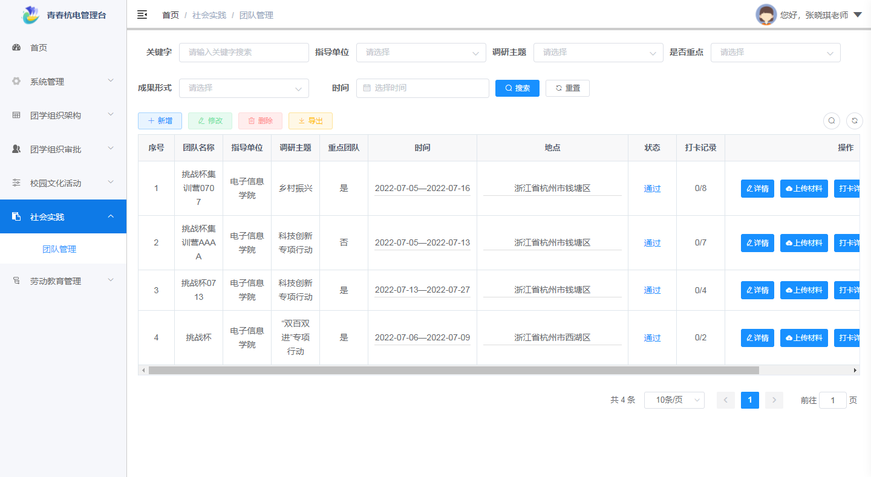
Task: Click 上传材料 for 挑战杯集训营AAAA row
Action: pyautogui.click(x=804, y=243)
